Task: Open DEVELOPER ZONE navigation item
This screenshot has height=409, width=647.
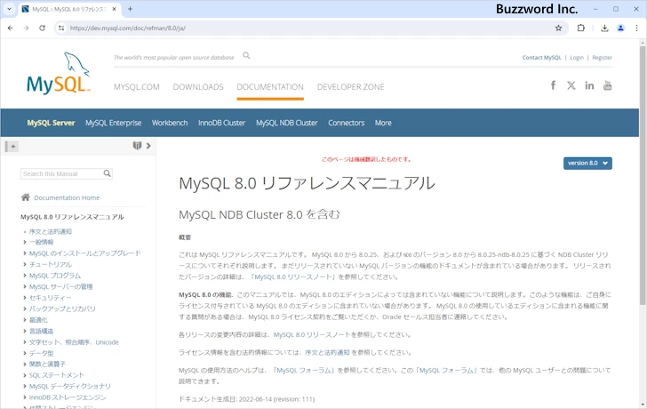Action: point(350,87)
